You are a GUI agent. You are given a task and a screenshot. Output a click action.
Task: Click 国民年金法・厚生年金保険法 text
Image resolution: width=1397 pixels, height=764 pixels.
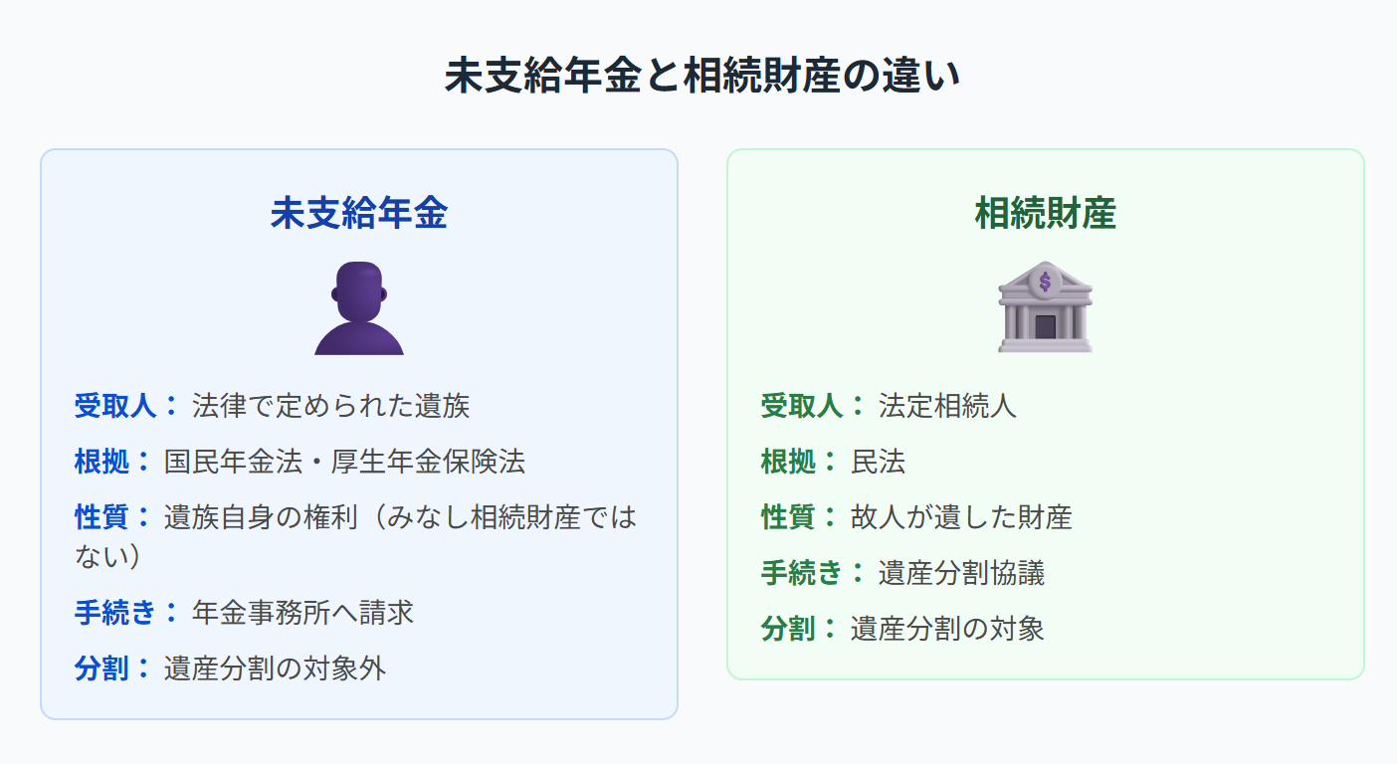344,461
